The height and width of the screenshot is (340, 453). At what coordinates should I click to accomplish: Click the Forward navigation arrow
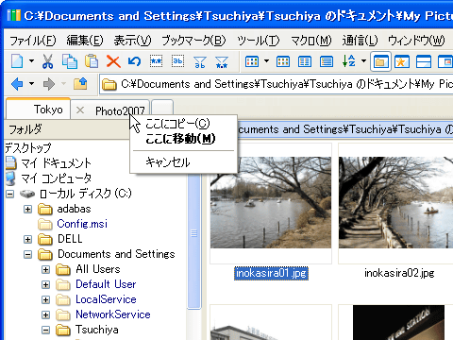49,84
